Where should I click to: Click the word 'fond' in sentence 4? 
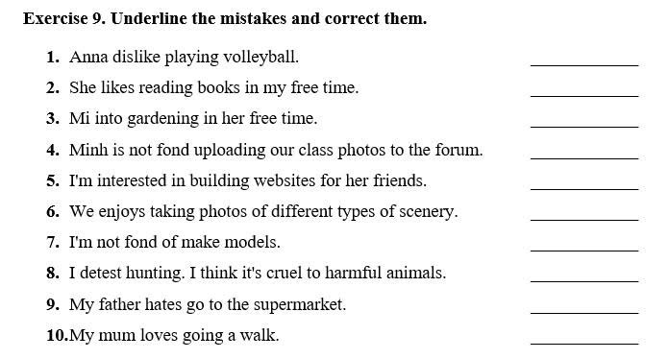pyautogui.click(x=173, y=150)
